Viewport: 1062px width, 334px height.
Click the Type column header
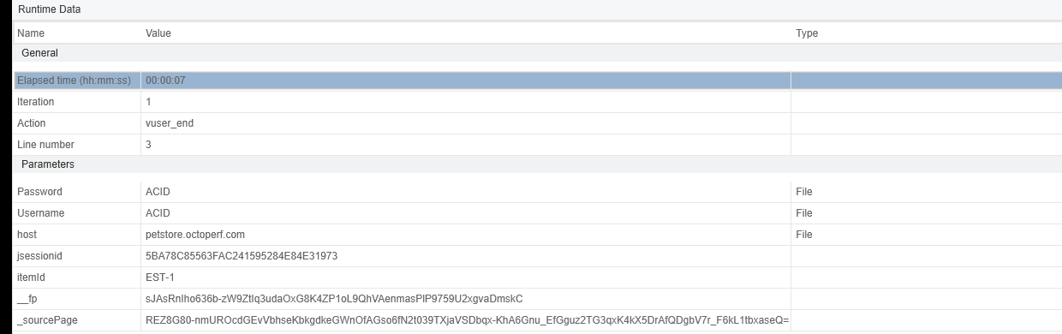click(807, 33)
